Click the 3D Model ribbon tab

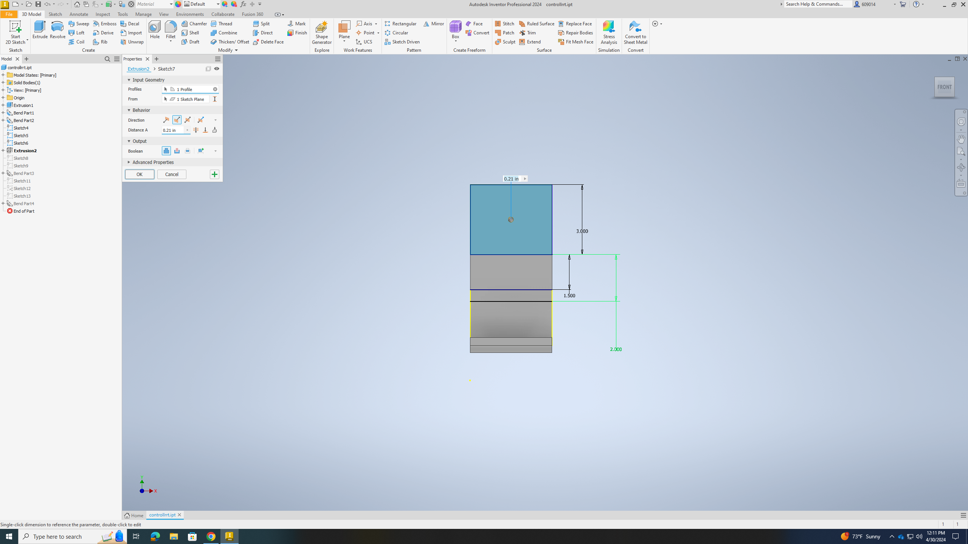(31, 15)
